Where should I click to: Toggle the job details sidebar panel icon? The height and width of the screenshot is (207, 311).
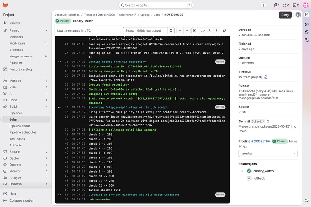(x=298, y=15)
